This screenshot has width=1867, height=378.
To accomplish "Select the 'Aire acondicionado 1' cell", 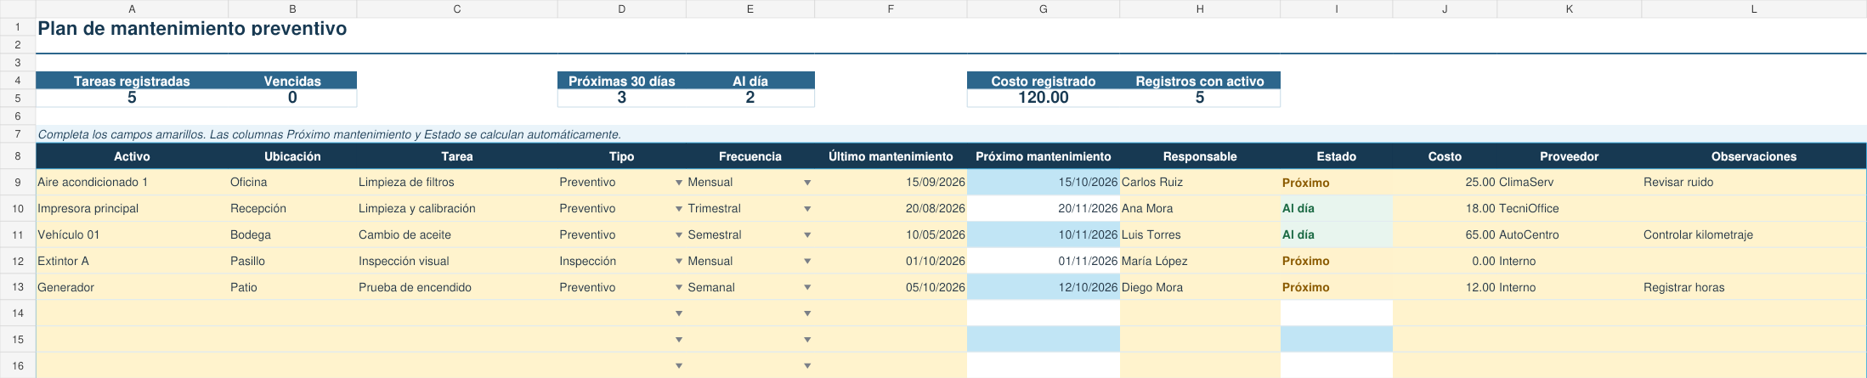I will [x=132, y=182].
